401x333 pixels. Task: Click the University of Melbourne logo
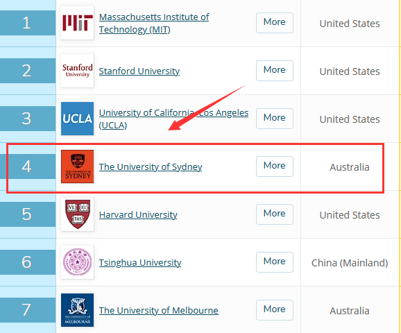point(77,310)
